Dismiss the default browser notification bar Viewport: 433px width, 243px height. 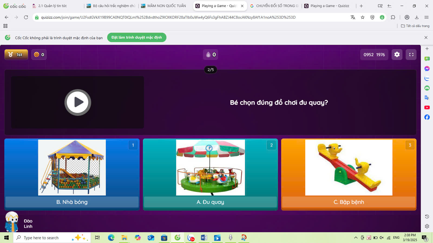tap(426, 38)
